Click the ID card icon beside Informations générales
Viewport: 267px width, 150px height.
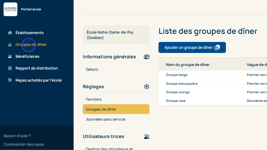click(x=147, y=57)
